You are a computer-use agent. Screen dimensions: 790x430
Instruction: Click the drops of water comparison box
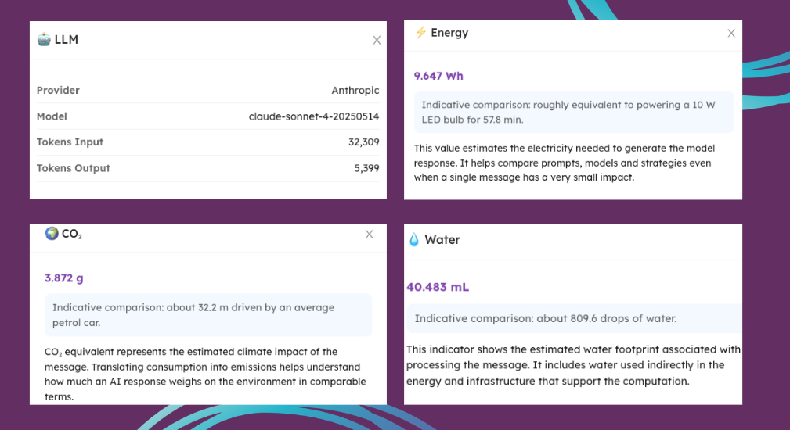click(573, 318)
